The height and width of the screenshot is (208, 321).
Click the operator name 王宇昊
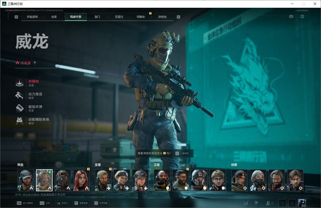26,63
